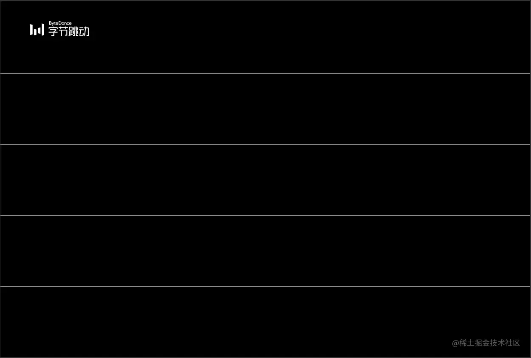Click the middle black band
The width and height of the screenshot is (531, 358).
(265, 180)
